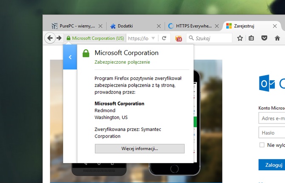The width and height of the screenshot is (285, 183).
Task: Click Microsoft Corporation (US) identity label
Action: click(98, 38)
